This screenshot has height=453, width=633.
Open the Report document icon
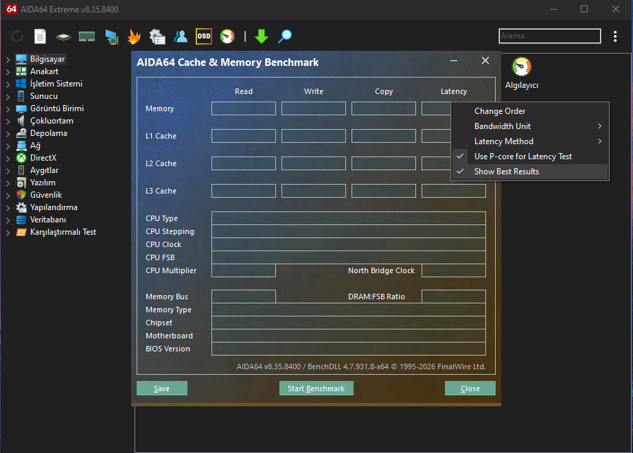(x=40, y=36)
